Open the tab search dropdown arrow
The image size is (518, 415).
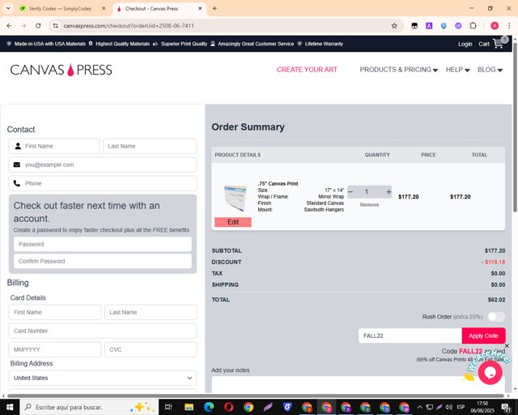point(8,9)
